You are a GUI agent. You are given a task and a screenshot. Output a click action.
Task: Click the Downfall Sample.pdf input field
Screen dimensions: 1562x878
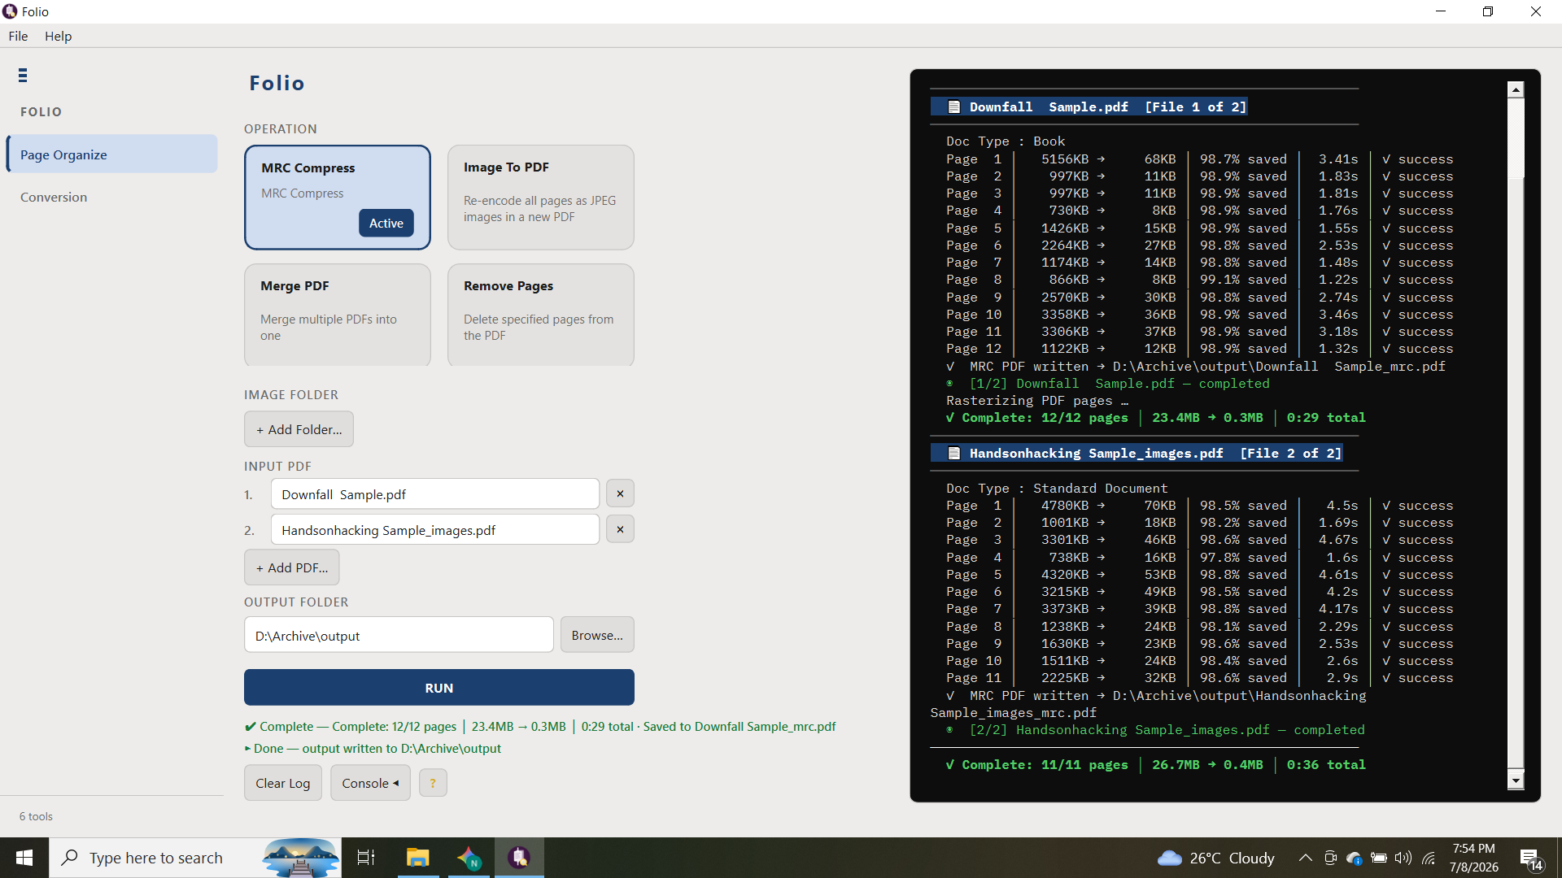(434, 494)
